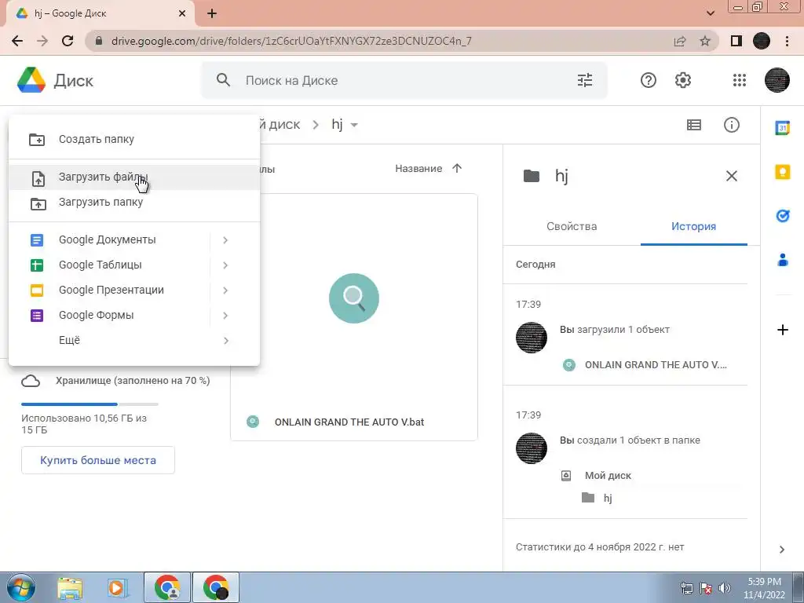Open Google Keep side panel
Image resolution: width=804 pixels, height=603 pixels.
[783, 172]
